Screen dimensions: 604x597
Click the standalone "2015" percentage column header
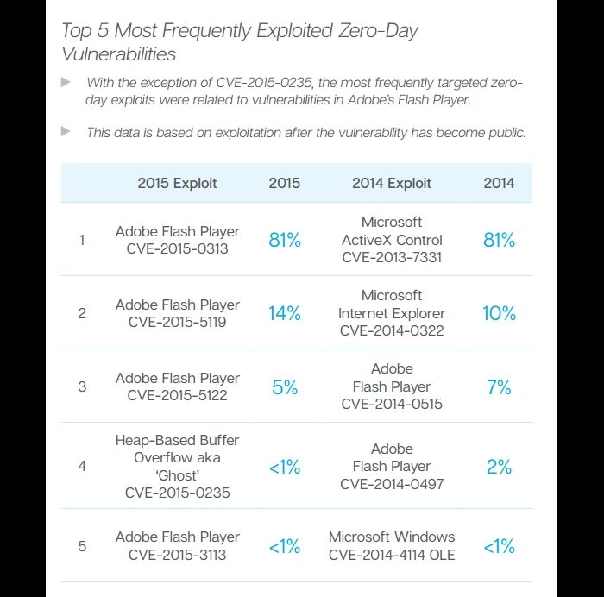coord(285,183)
